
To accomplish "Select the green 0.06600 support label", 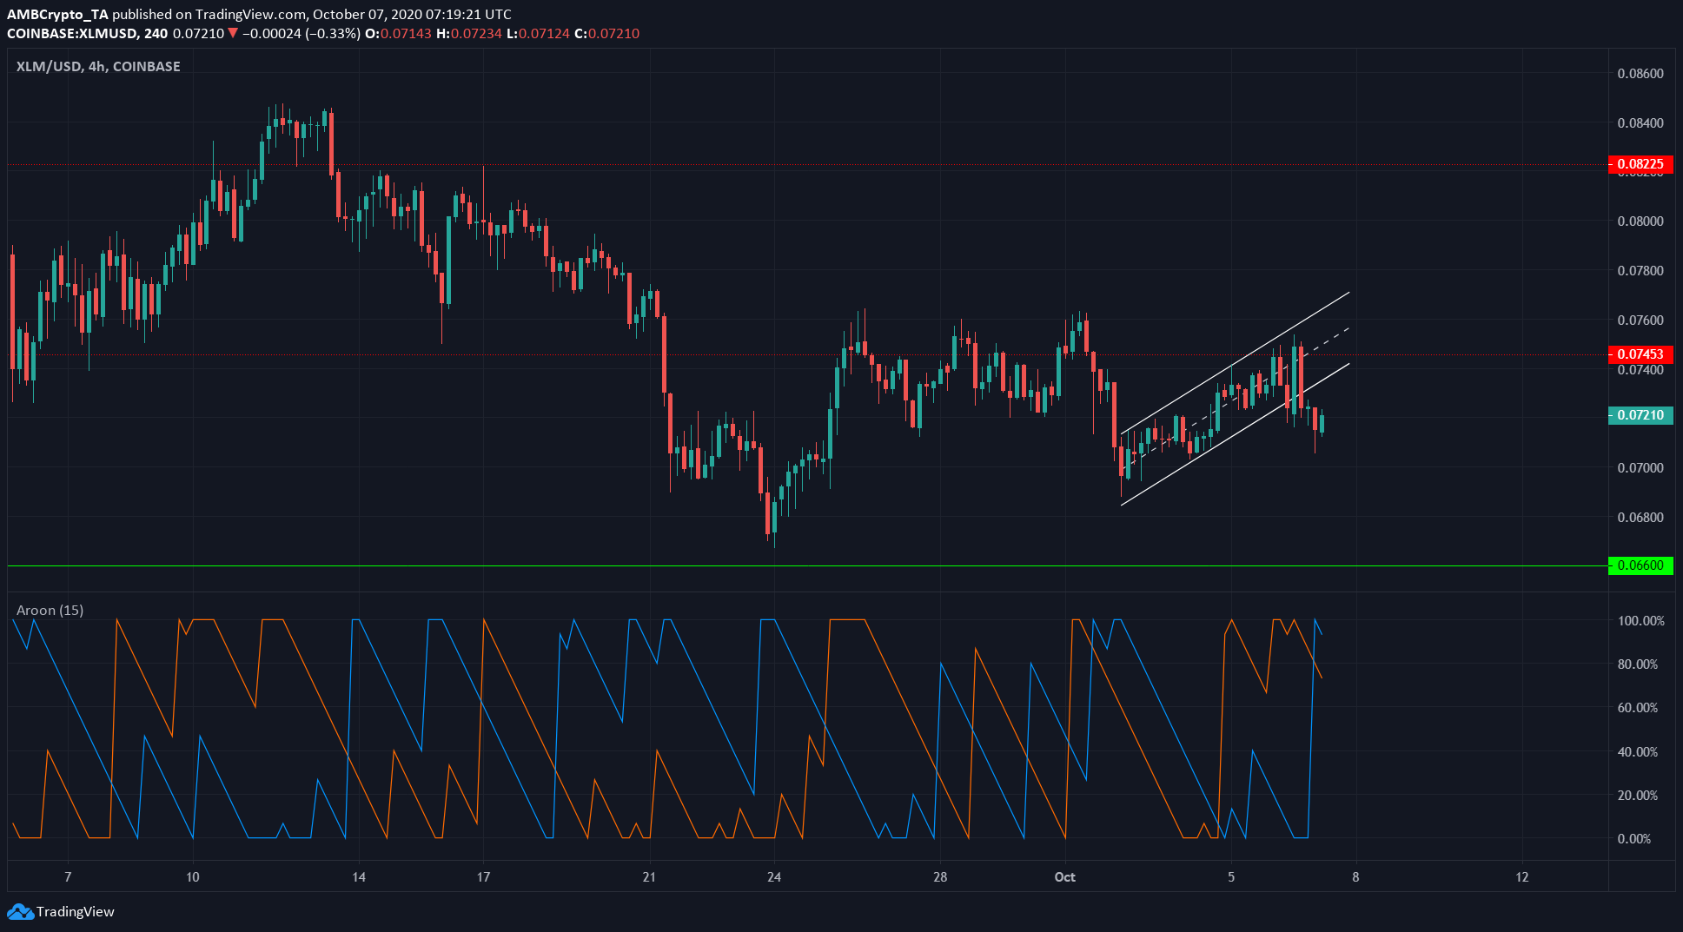I will click(x=1640, y=565).
